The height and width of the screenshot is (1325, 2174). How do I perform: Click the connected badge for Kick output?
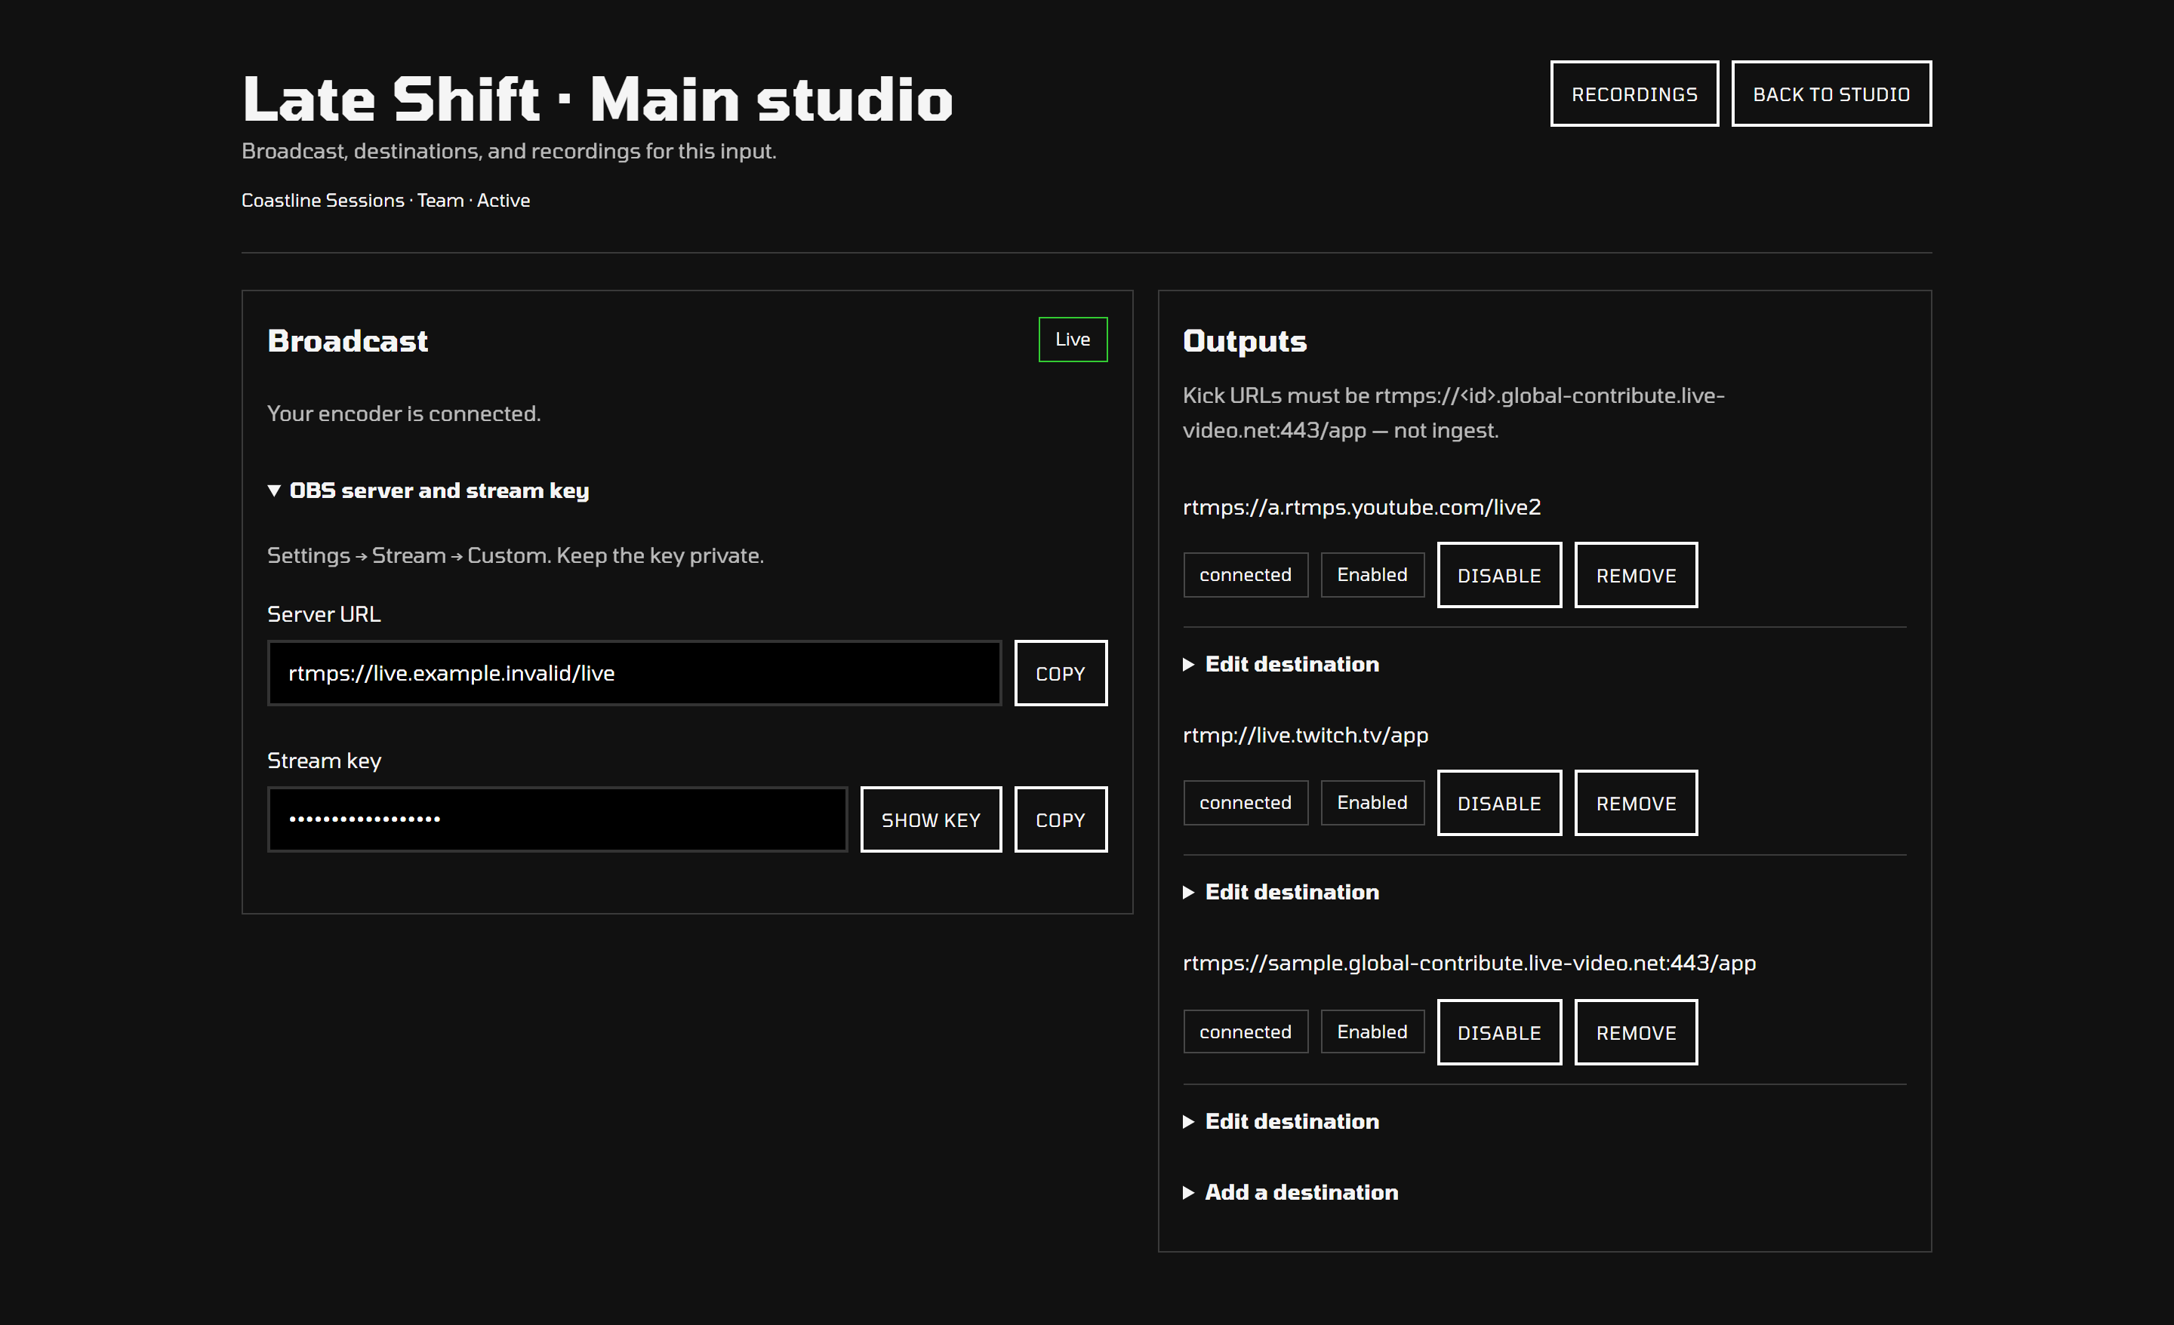point(1245,1032)
